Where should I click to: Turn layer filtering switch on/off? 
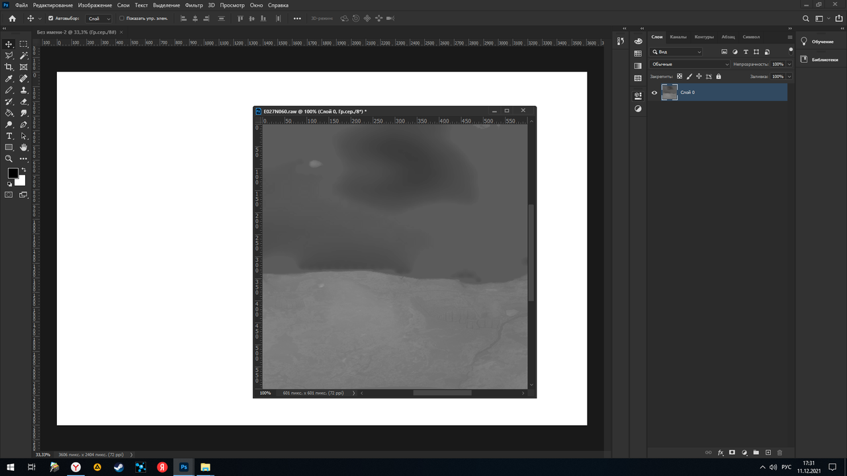[x=791, y=50]
